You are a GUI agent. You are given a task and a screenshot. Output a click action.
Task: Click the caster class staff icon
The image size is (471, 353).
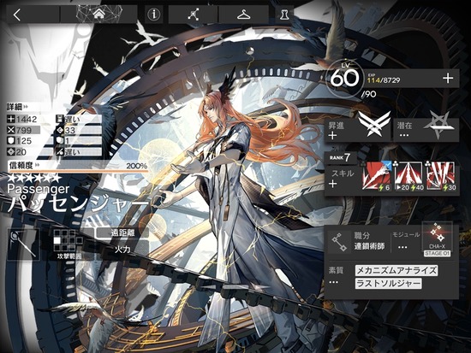[23, 244]
